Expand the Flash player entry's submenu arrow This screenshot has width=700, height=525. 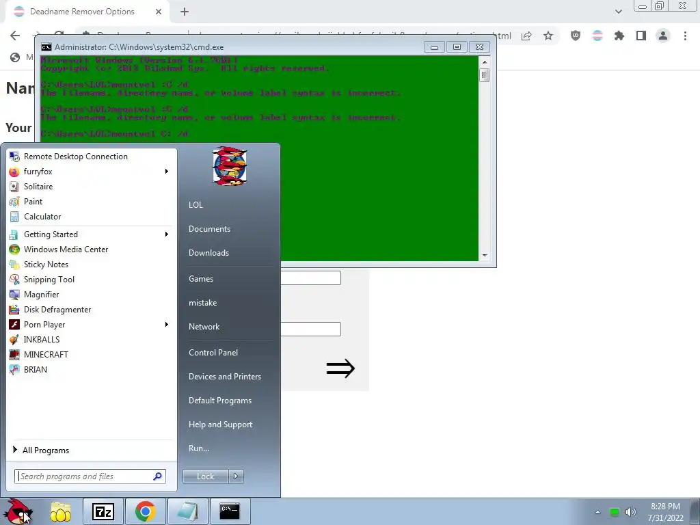[x=167, y=325]
